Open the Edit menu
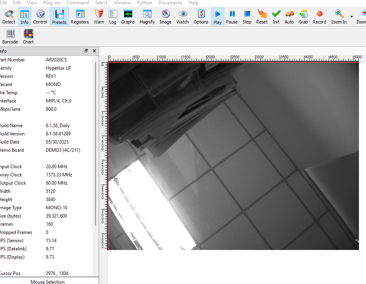Image resolution: width=366 pixels, height=284 pixels. (x=17, y=3)
